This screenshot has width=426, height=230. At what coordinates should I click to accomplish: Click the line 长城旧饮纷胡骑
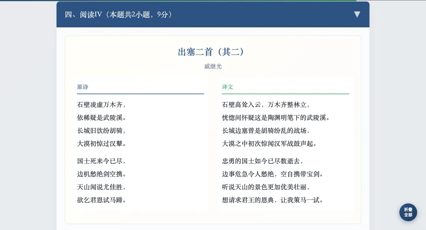(x=102, y=130)
